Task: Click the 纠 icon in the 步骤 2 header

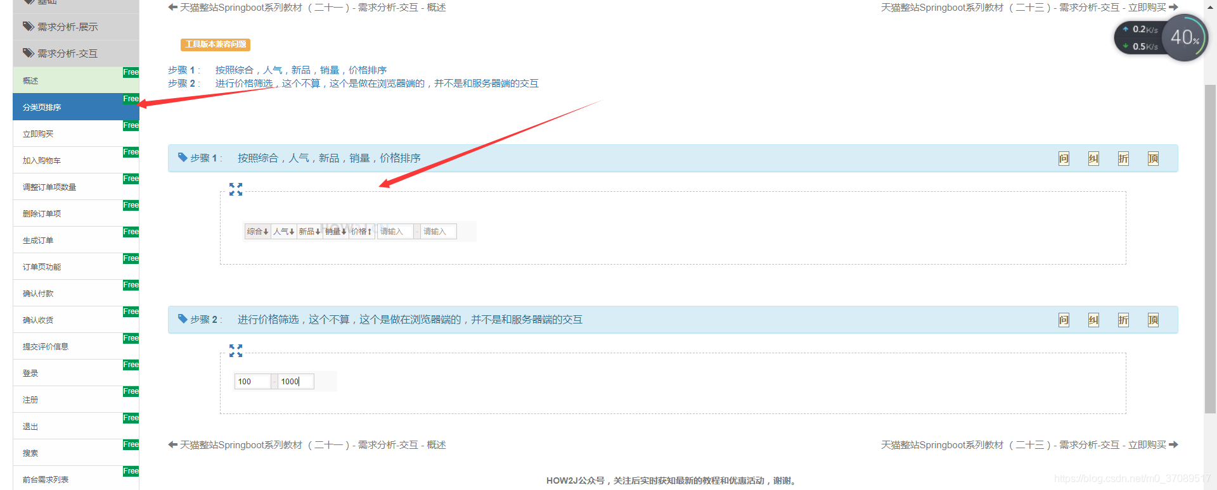Action: pos(1093,320)
